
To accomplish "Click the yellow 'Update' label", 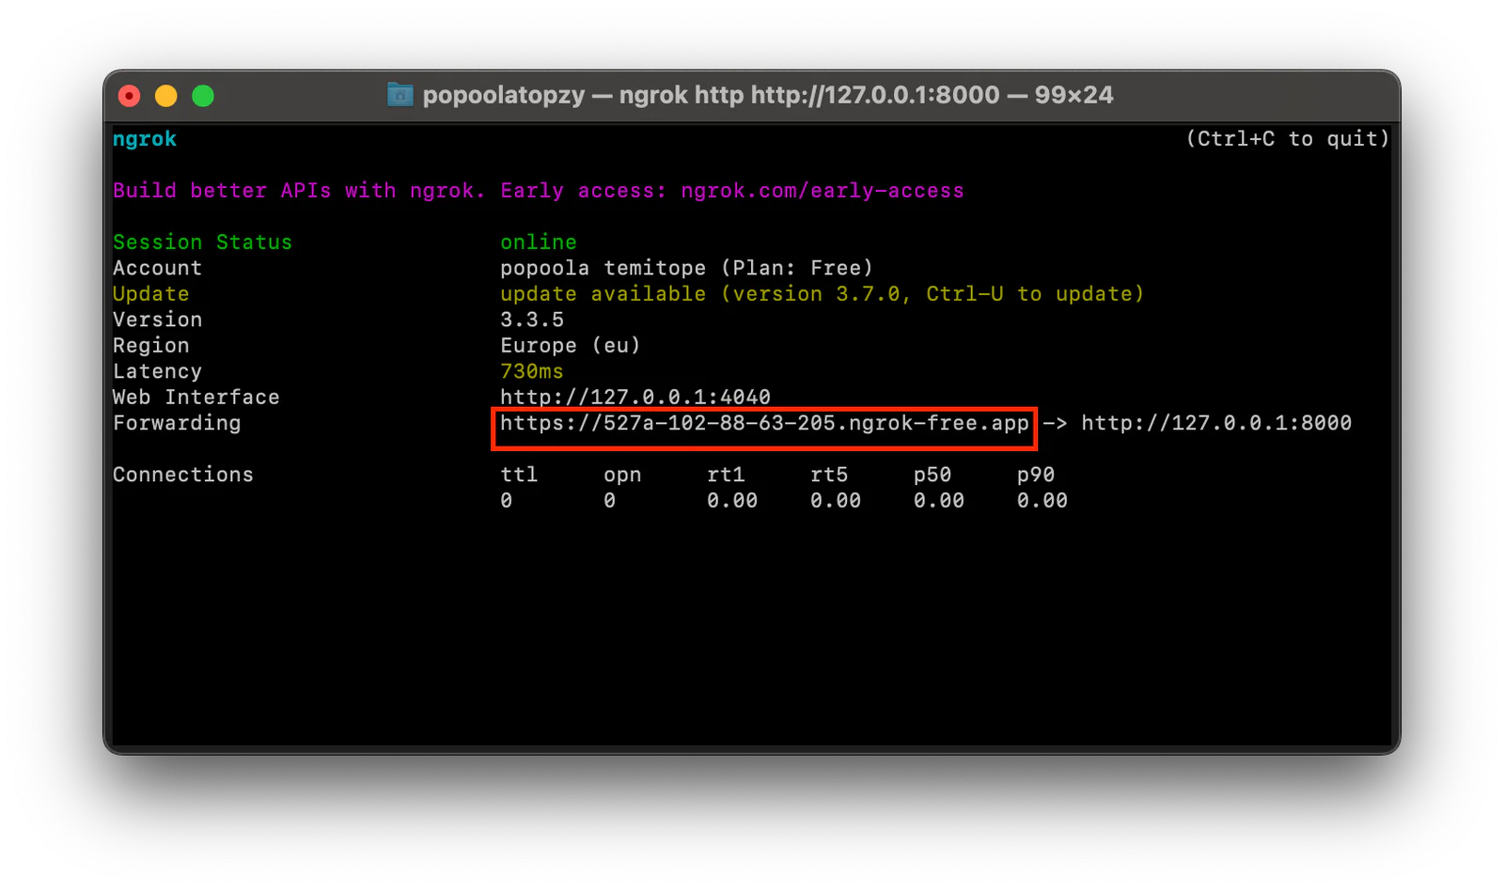I will pyautogui.click(x=150, y=294).
